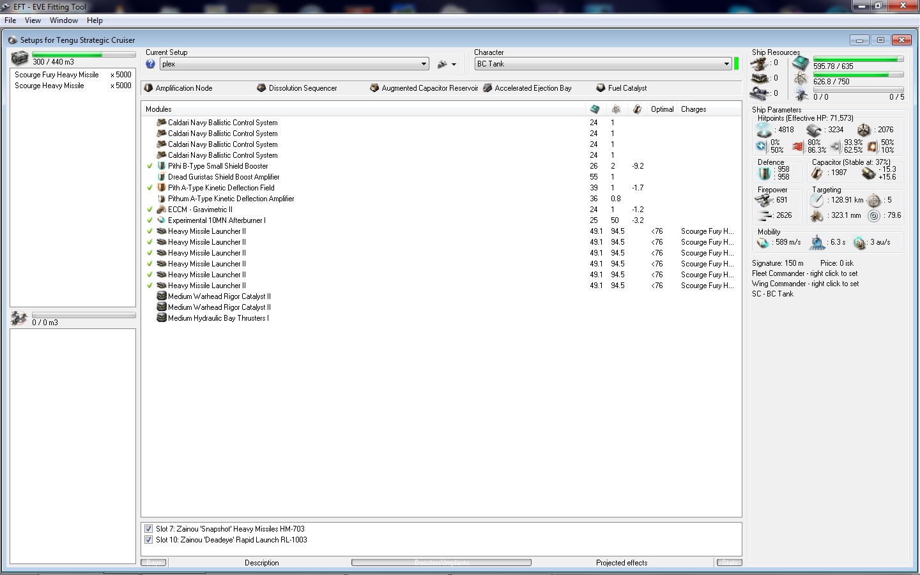Click the Dissolution Sequencer subsystem icon

click(261, 88)
